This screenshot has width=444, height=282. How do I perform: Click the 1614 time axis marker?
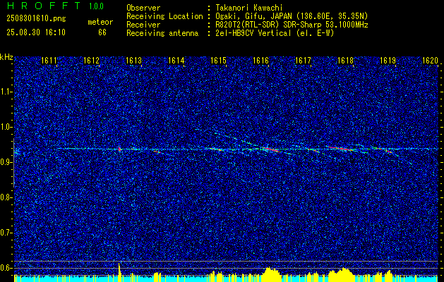pyautogui.click(x=176, y=61)
